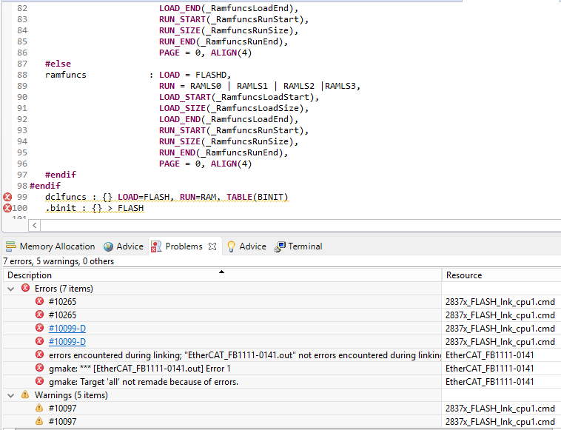Image resolution: width=561 pixels, height=430 pixels.
Task: Click the Terminal tab monitor icon
Action: click(280, 246)
